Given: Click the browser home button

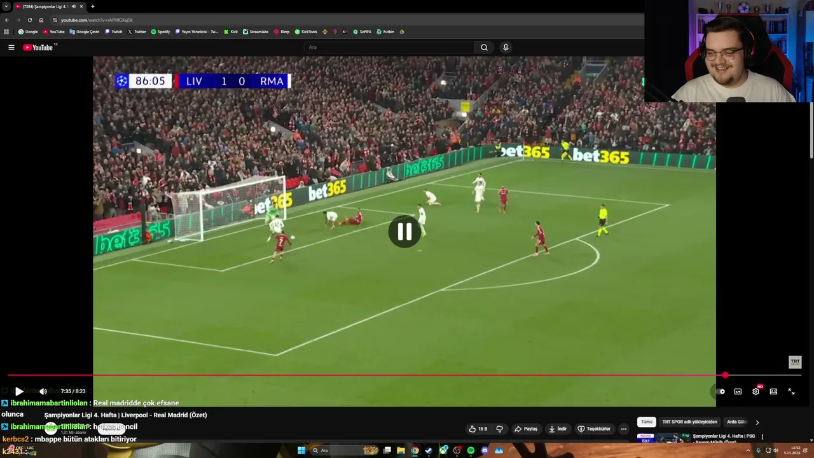Looking at the screenshot, I should click(x=41, y=20).
